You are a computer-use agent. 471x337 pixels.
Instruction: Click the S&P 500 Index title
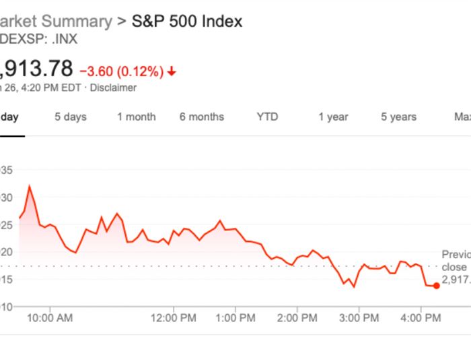click(x=186, y=21)
